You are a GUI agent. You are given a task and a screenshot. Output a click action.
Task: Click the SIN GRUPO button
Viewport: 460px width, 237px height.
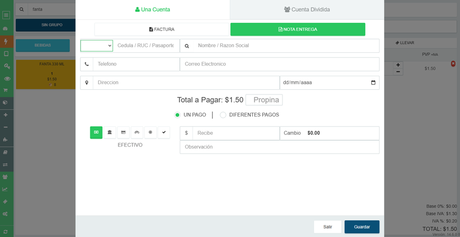[46, 25]
